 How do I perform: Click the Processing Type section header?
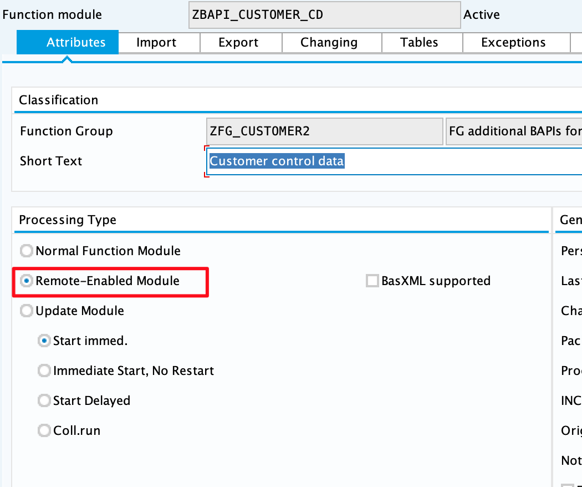68,220
